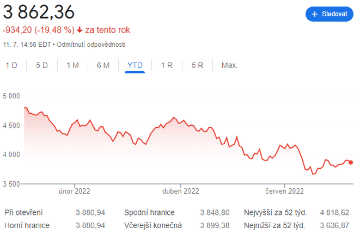Click the Sledovat follow button
The image size is (354, 234).
click(329, 14)
